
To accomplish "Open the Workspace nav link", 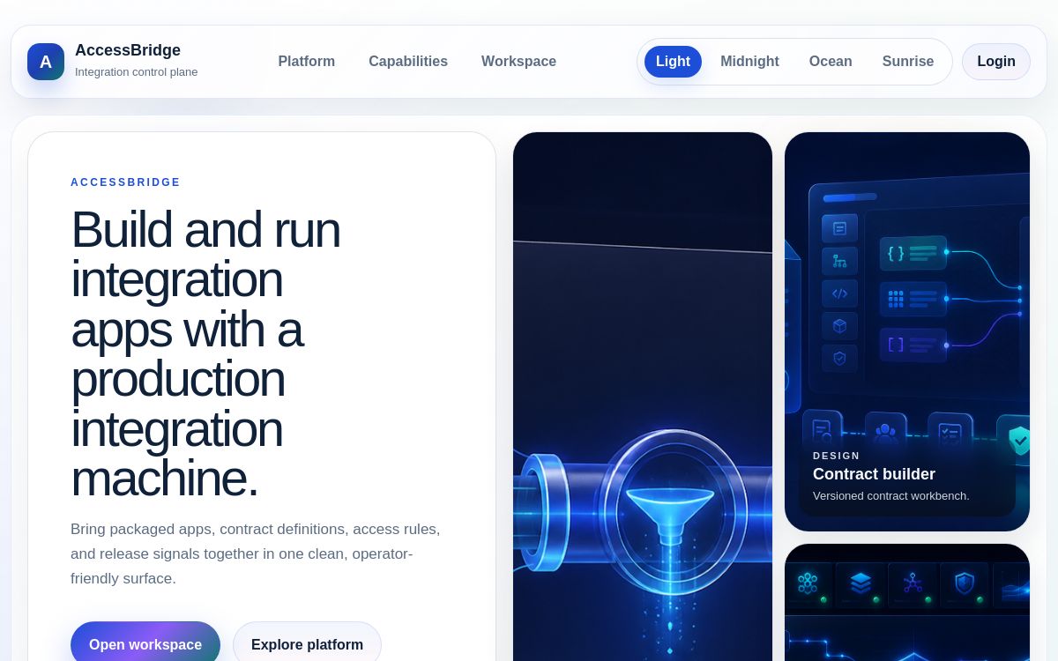I will point(518,62).
